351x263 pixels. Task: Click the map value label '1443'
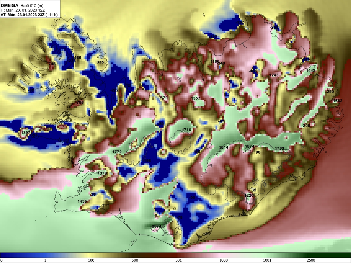311,71
